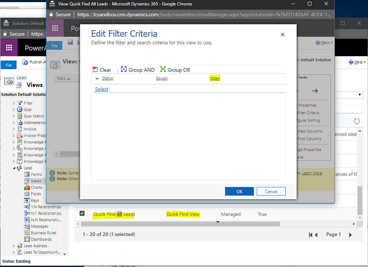Click the Goal entity icon
The width and height of the screenshot is (368, 267).
coord(20,110)
